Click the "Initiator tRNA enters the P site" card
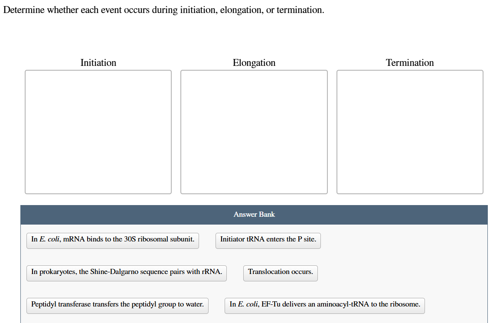 click(x=268, y=240)
